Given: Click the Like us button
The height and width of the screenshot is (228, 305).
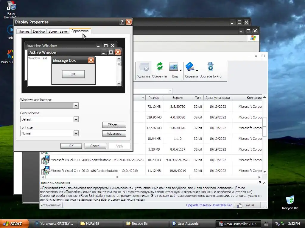Looking at the screenshot, I should point(248,205).
